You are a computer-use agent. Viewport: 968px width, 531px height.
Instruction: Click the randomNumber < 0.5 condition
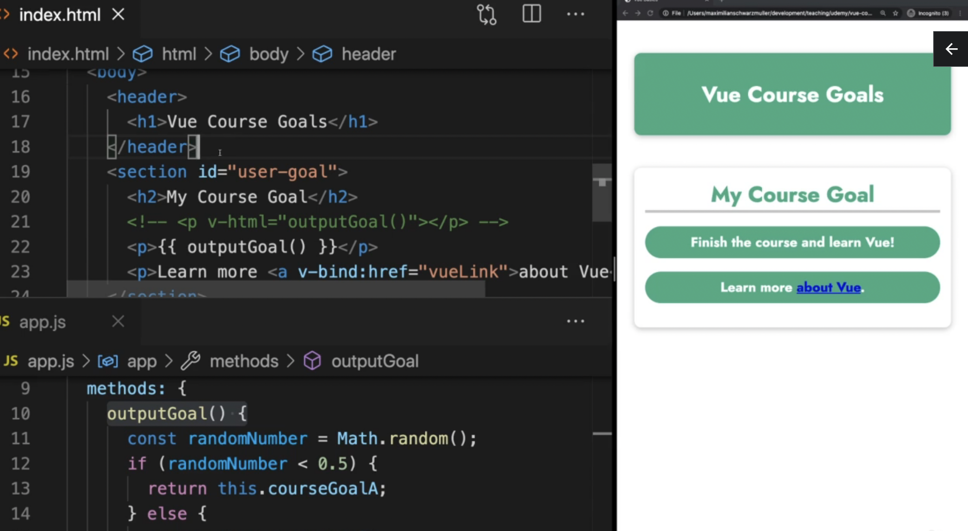pos(257,464)
